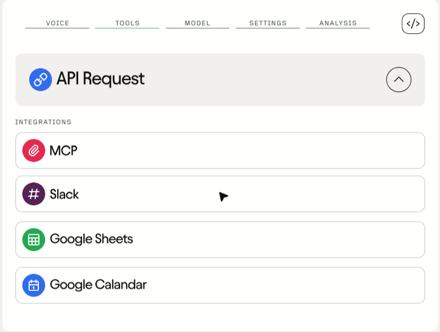This screenshot has width=440, height=332.
Task: Open the Analysis tab
Action: [338, 23]
